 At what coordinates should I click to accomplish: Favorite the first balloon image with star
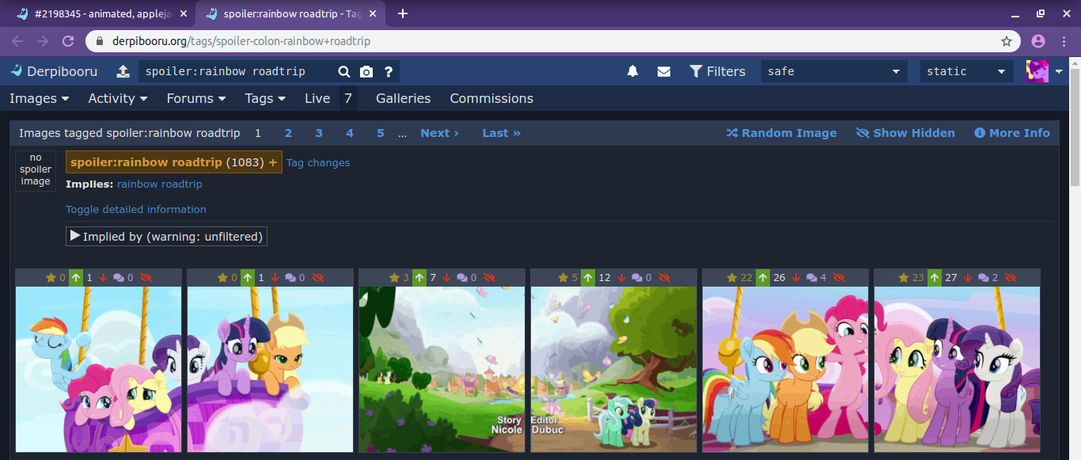point(51,278)
